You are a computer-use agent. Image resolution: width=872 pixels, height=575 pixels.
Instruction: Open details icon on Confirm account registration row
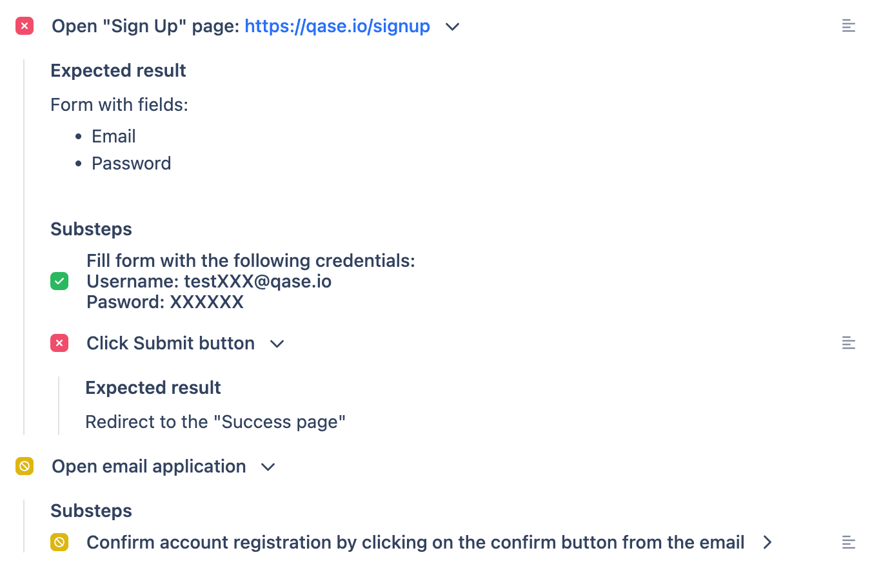pyautogui.click(x=849, y=542)
